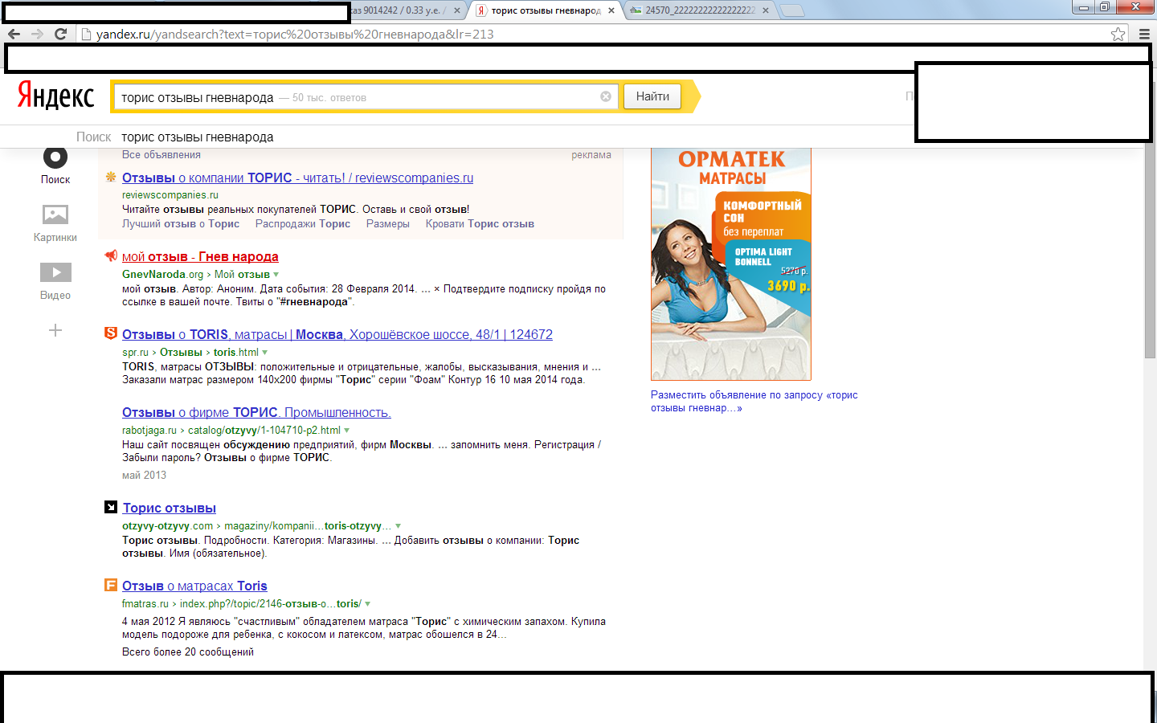The height and width of the screenshot is (723, 1157).
Task: Clear the Yandex search query
Action: tap(606, 96)
